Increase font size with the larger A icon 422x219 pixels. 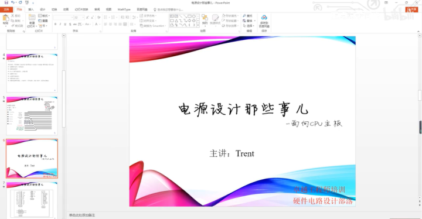[87, 17]
